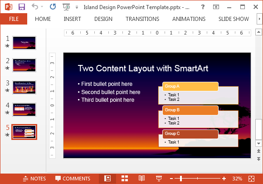Open the Undo history dropdown arrow
Screen dimensions: 263x184
tap(42, 7)
